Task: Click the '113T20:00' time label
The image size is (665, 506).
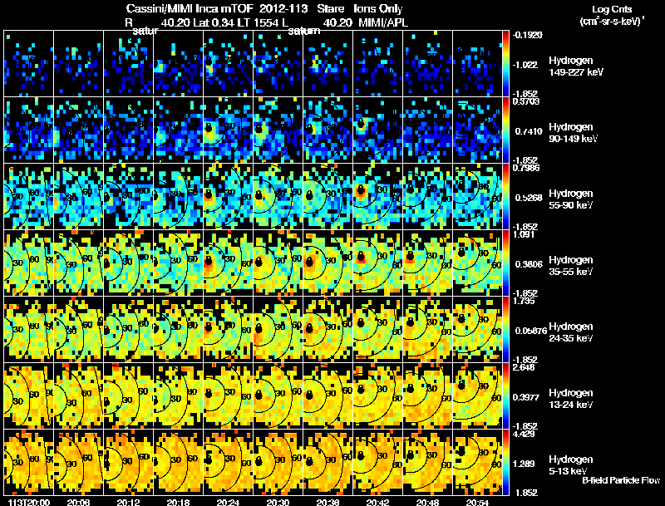Action: coord(29,503)
